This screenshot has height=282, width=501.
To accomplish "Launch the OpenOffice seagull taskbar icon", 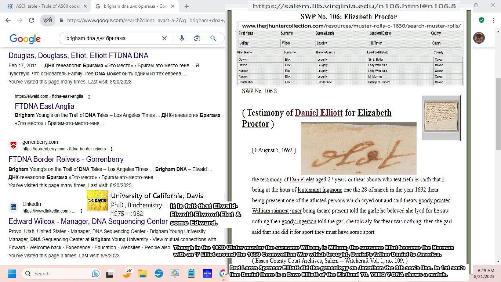I will tap(159, 274).
